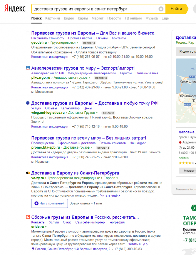Open Контактная информация for geodel.ru
Viewport: 196px width, 255px height.
pyautogui.click(x=50, y=57)
